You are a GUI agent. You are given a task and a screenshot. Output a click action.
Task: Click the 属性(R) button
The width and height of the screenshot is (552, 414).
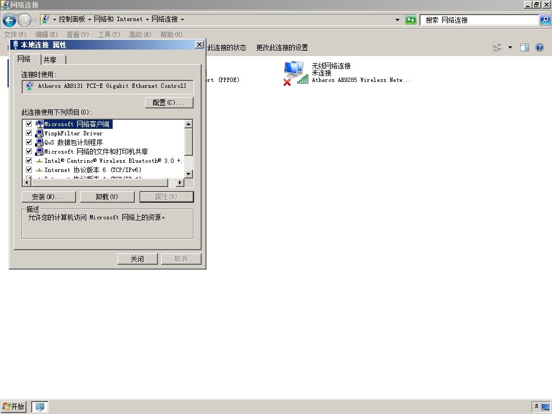(167, 197)
